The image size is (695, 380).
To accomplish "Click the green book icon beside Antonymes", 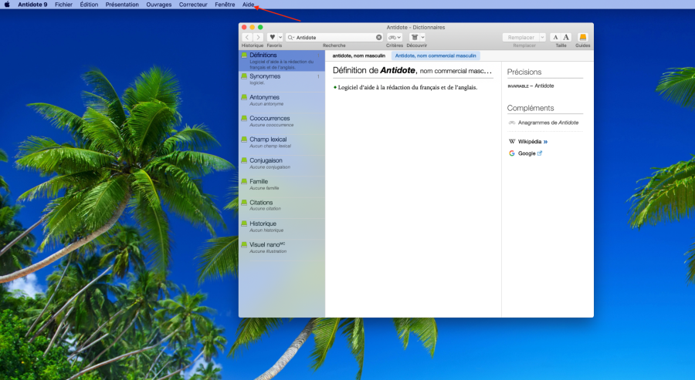I will [x=244, y=97].
